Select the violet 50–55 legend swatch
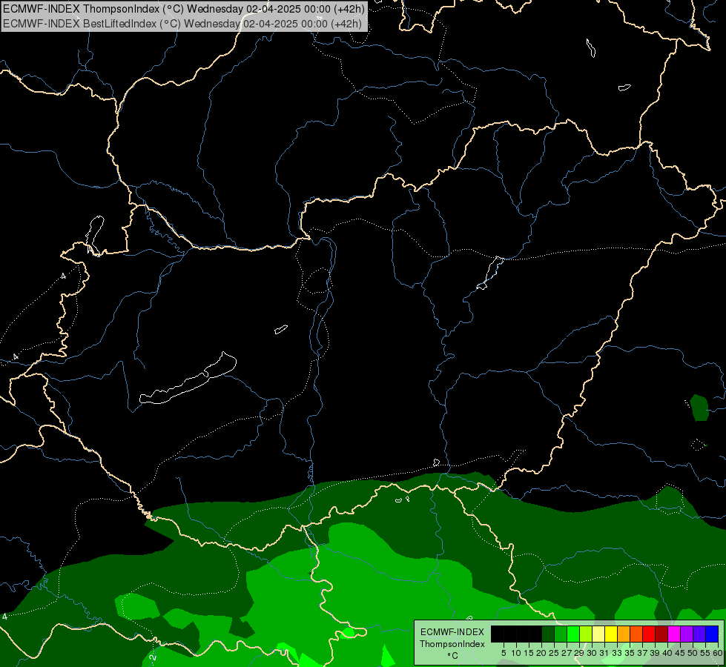The width and height of the screenshot is (726, 667). [699, 634]
